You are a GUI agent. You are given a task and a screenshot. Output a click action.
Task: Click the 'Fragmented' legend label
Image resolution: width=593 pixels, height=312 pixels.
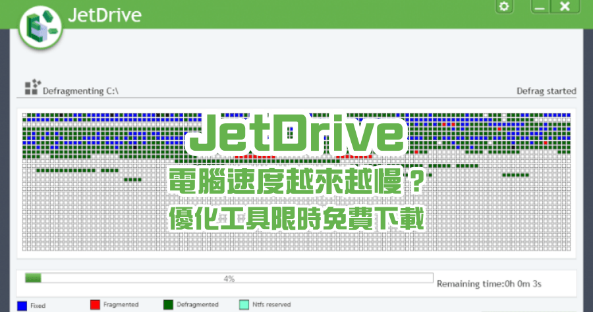(x=121, y=305)
